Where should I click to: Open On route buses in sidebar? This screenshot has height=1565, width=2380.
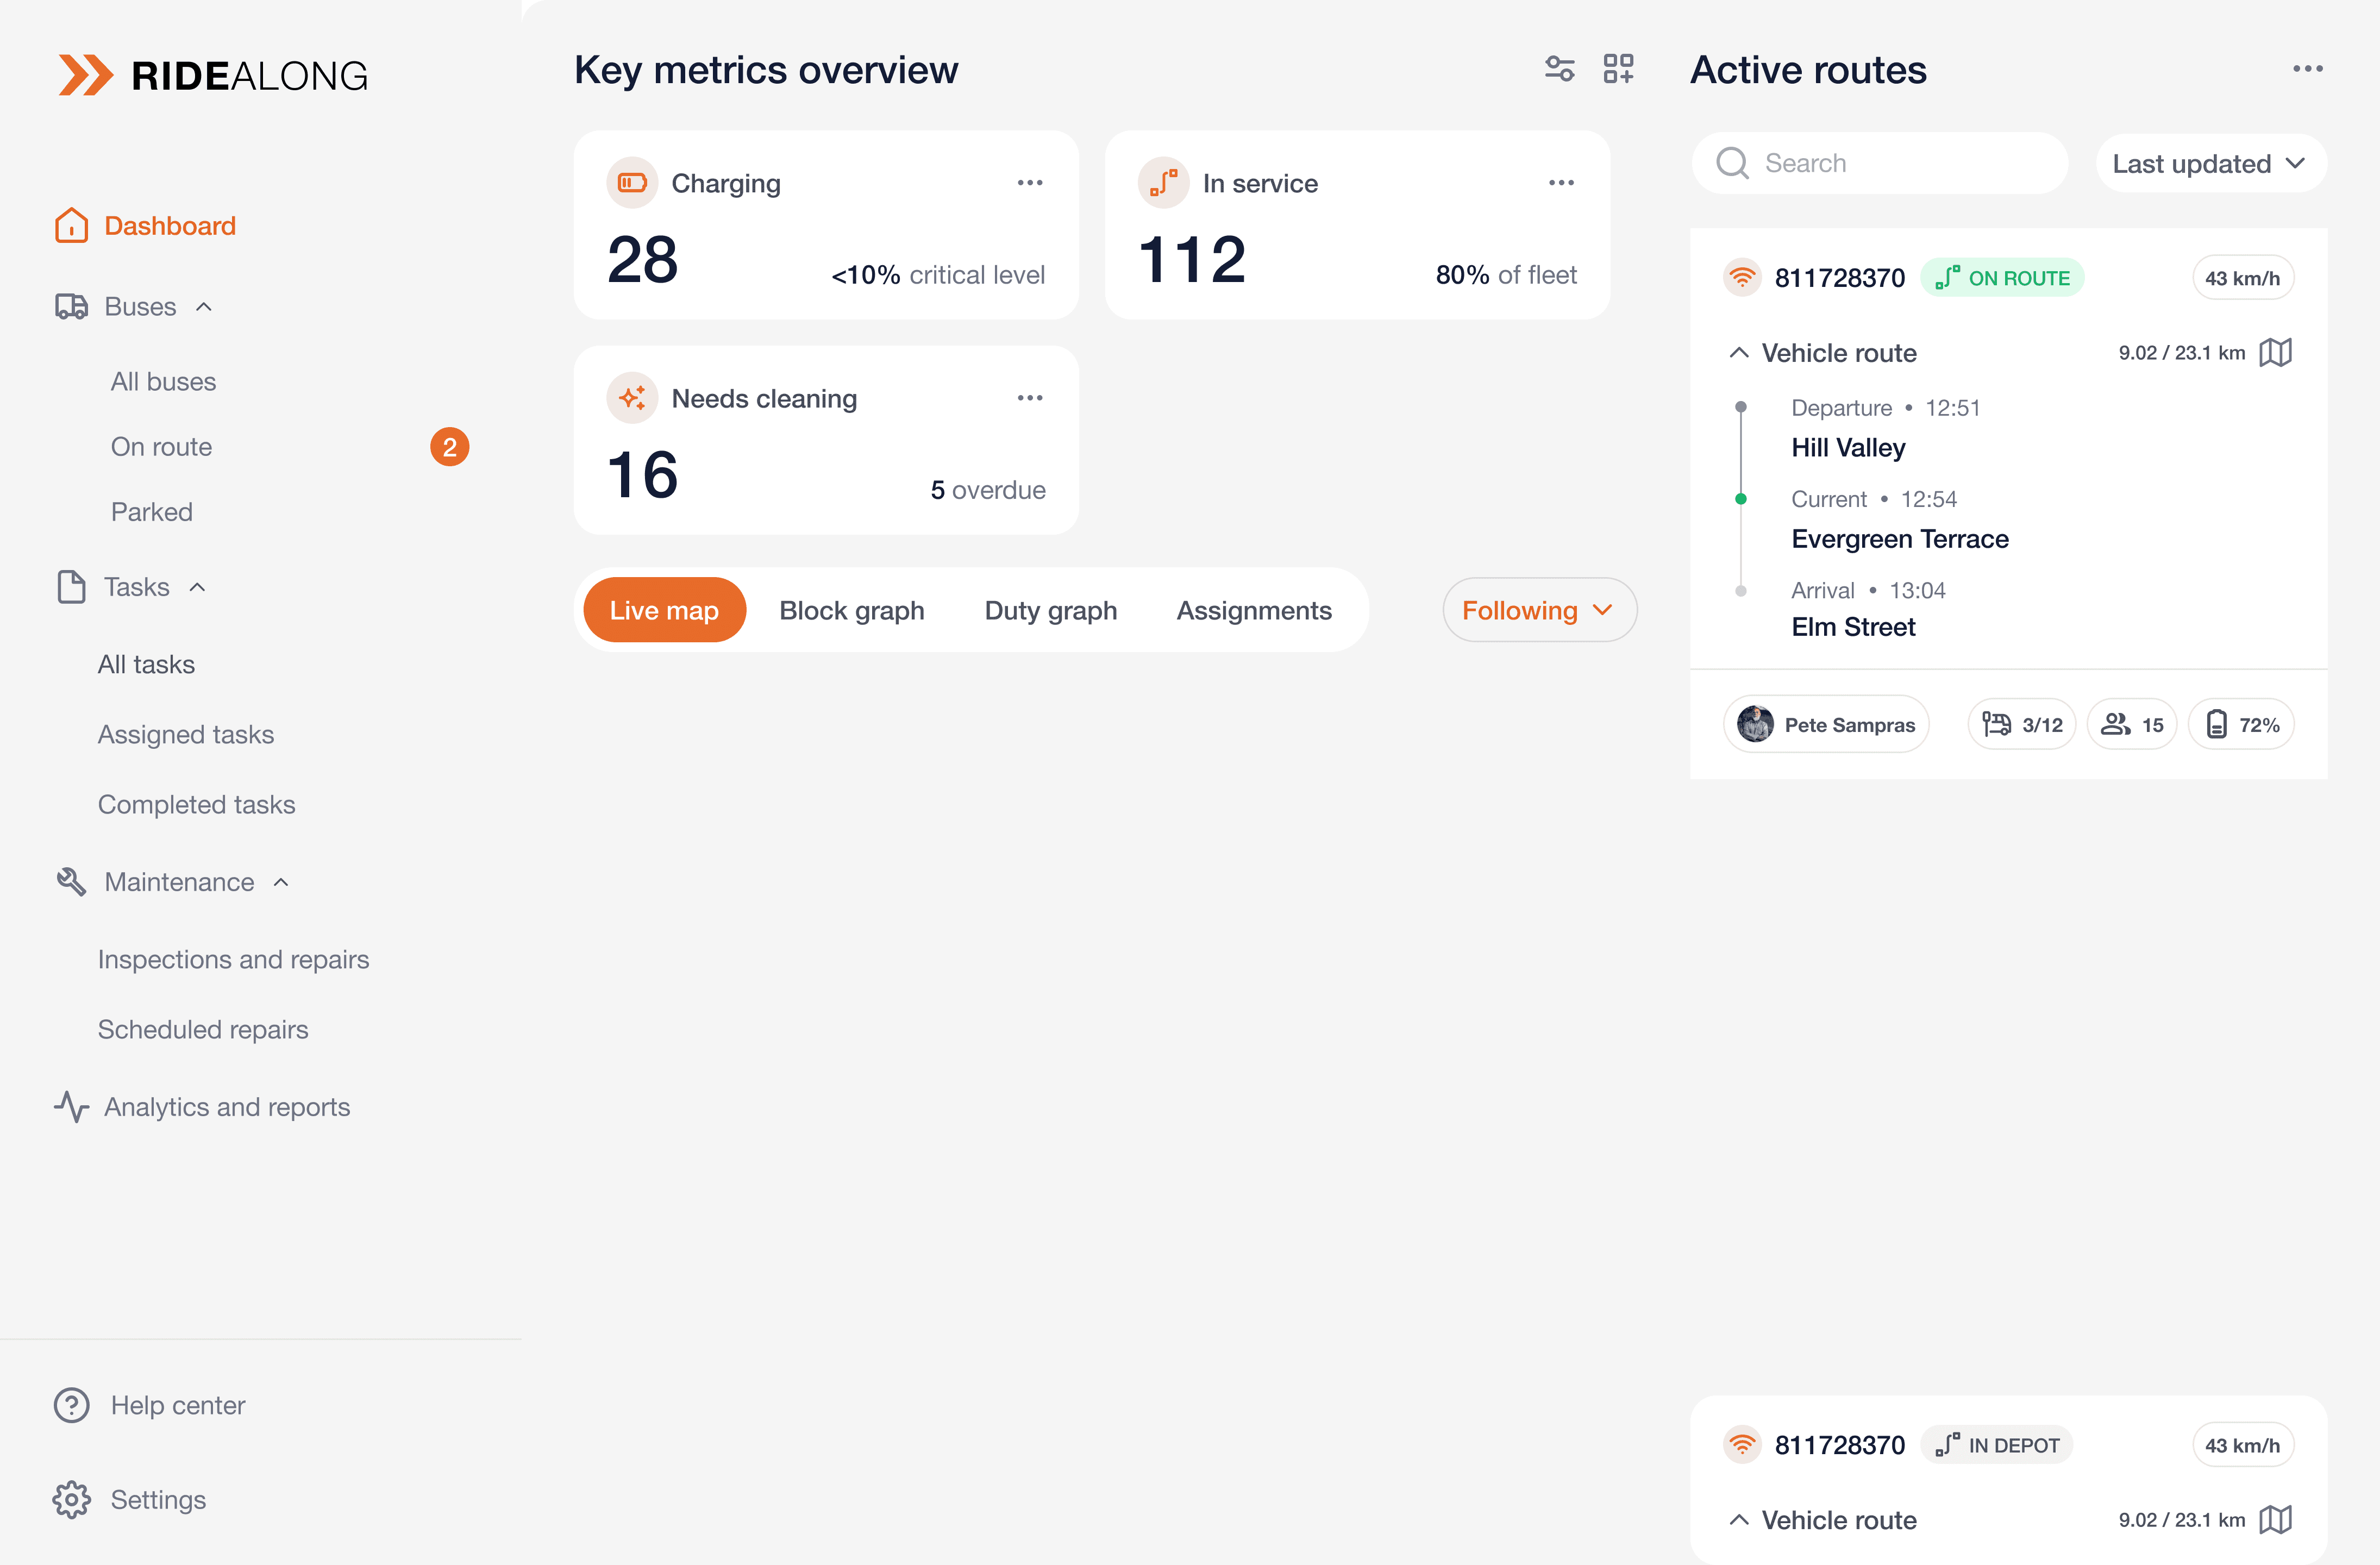161,447
